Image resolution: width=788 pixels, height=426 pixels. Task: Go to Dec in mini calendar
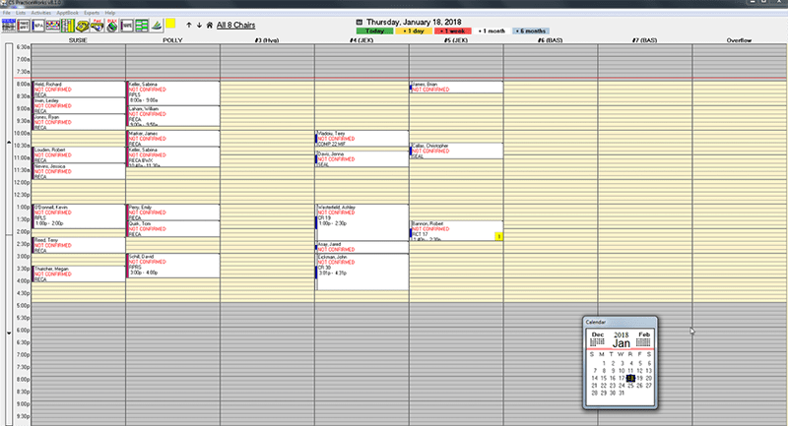click(x=598, y=338)
